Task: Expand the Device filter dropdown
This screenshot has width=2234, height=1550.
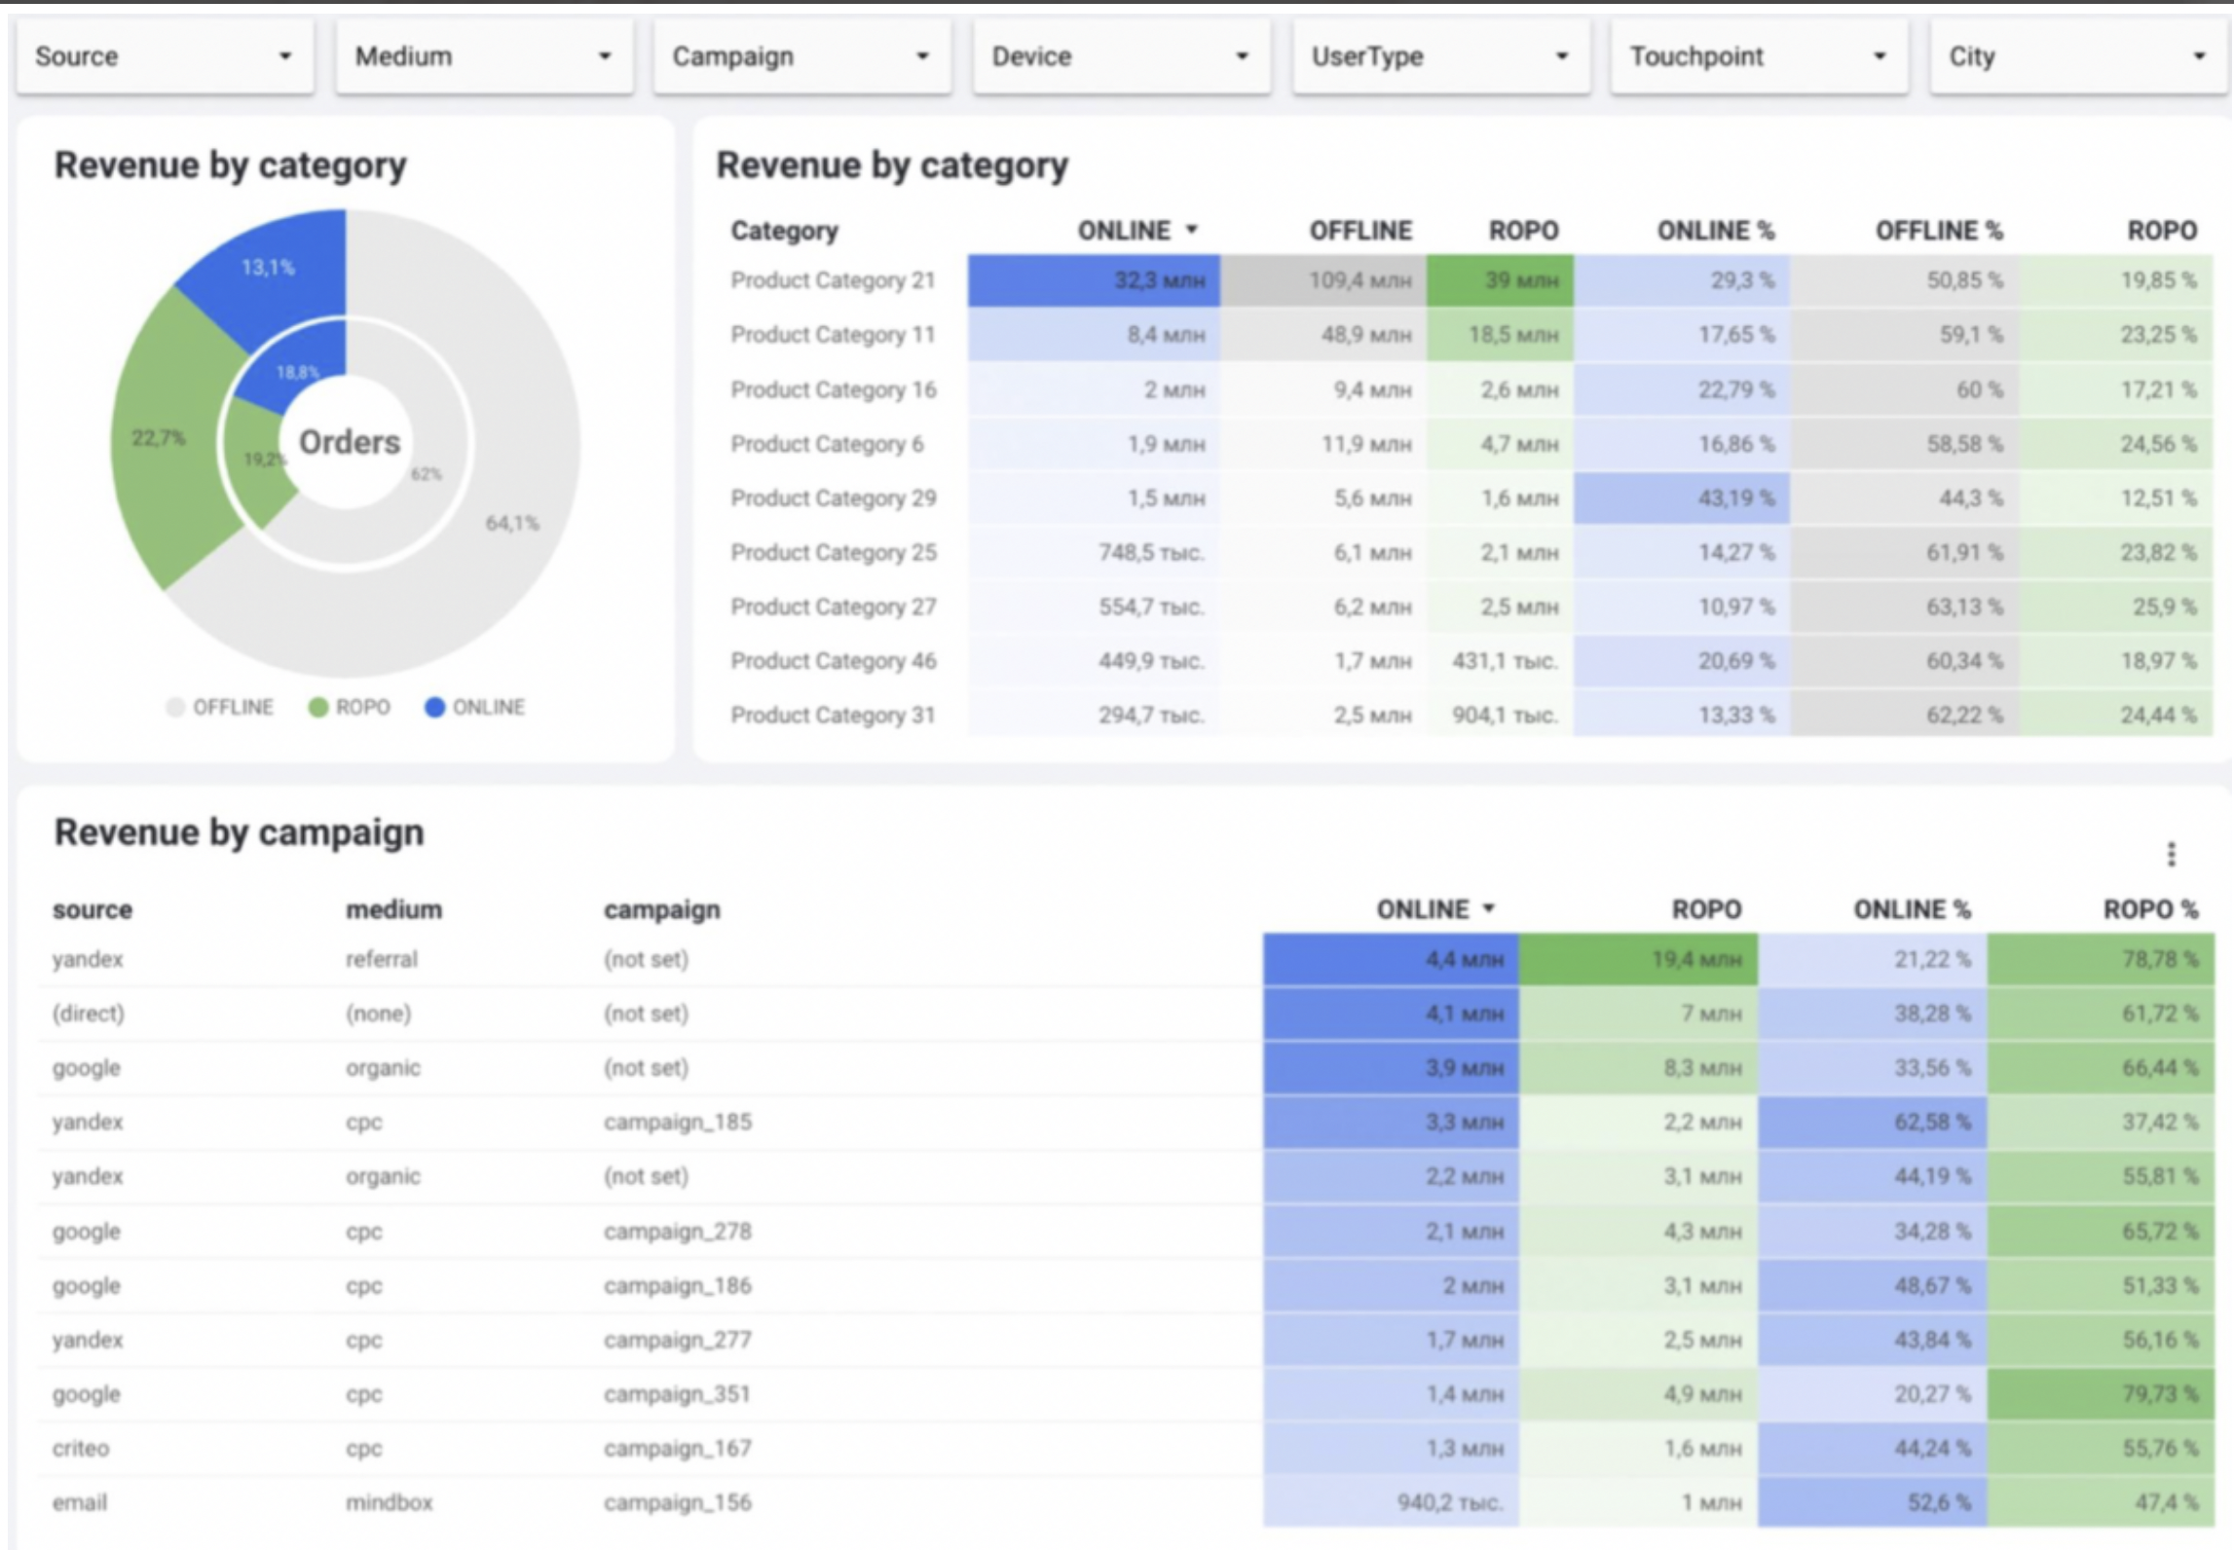Action: coord(1121,56)
